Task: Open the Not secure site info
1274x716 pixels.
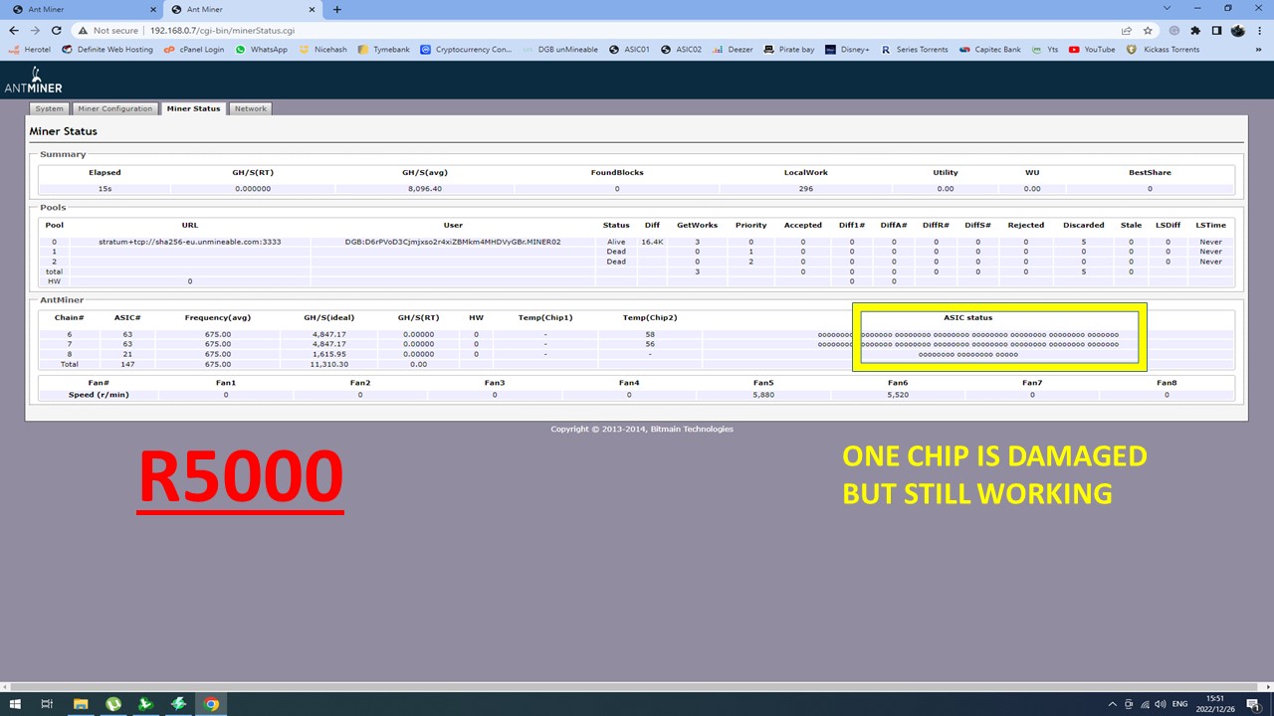Action: click(107, 31)
